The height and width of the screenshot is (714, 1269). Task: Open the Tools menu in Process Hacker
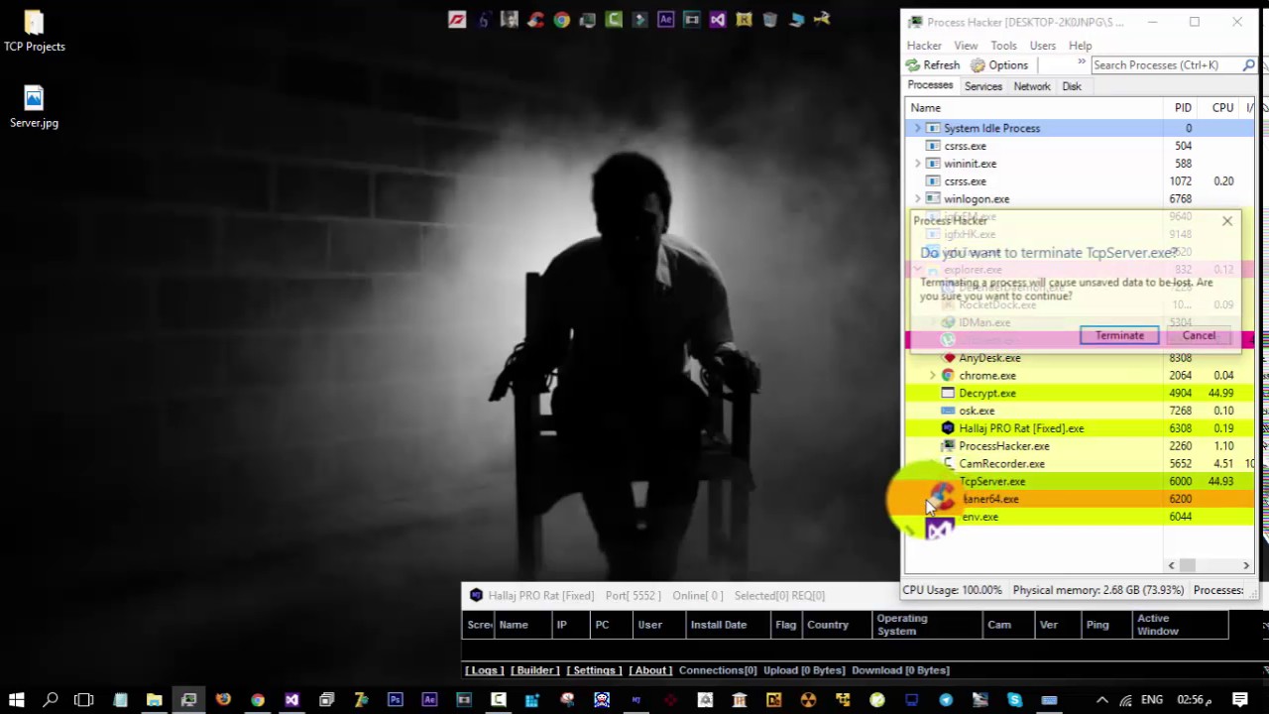[1003, 46]
